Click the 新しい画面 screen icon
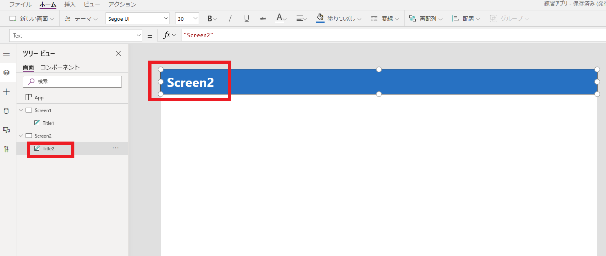The height and width of the screenshot is (256, 606). 13,19
